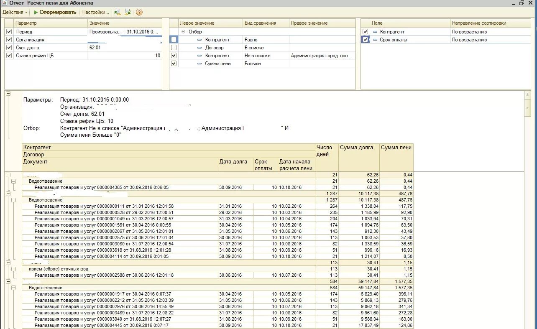Click the 62.01 Счет долга value cell
Image resolution: width=537 pixels, height=329 pixels.
pyautogui.click(x=125, y=48)
